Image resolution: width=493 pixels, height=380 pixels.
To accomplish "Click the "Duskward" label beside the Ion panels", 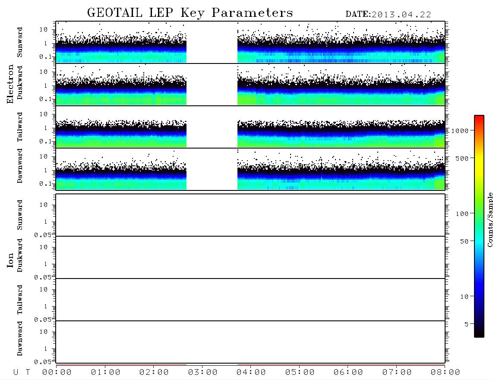I will [x=20, y=255].
